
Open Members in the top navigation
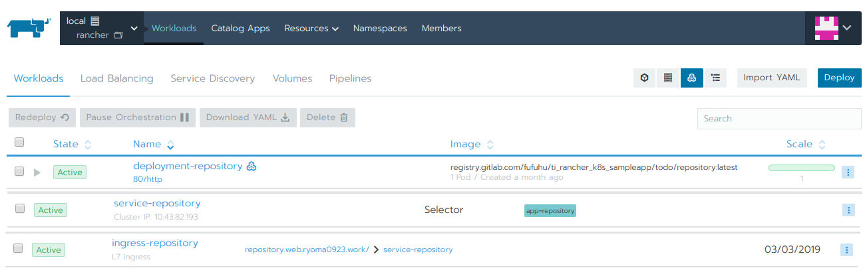click(442, 29)
